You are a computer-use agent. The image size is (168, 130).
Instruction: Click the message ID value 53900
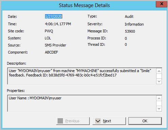pos(130,31)
